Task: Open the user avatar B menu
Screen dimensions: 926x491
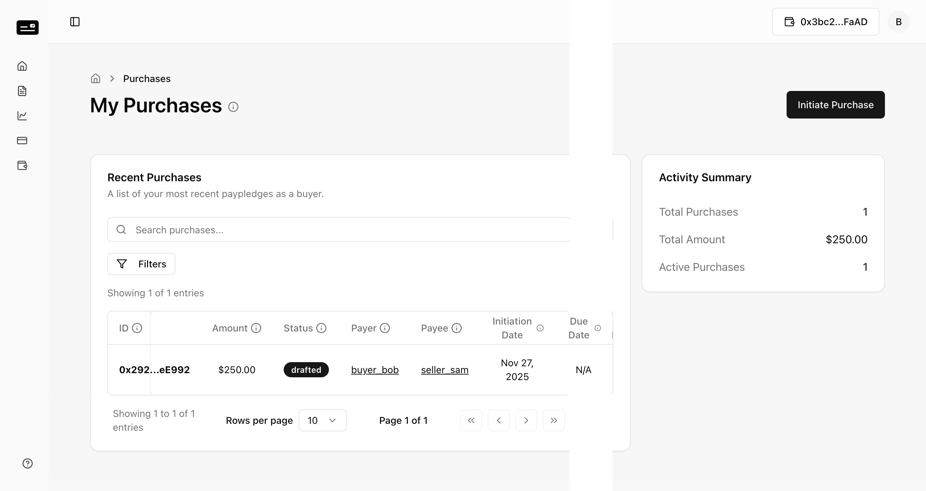Action: coord(898,22)
